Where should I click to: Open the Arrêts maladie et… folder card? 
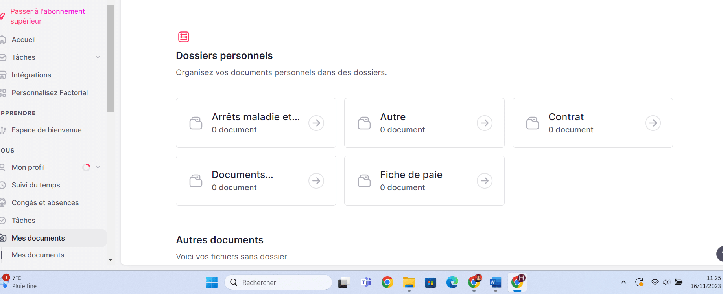pyautogui.click(x=256, y=123)
